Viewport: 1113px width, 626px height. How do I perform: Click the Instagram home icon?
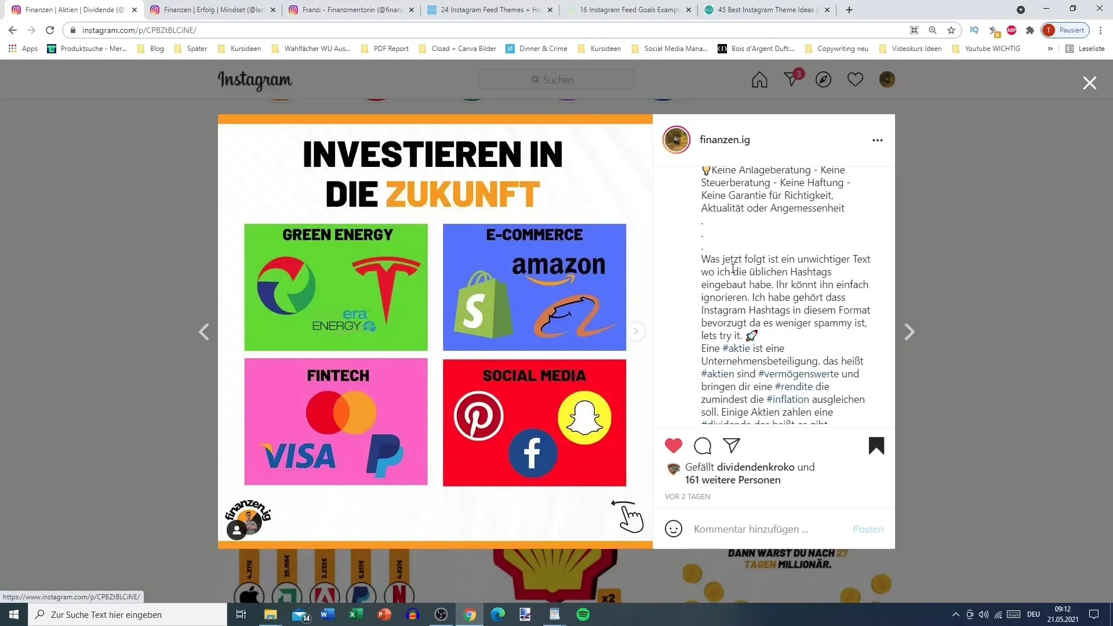[x=759, y=79]
